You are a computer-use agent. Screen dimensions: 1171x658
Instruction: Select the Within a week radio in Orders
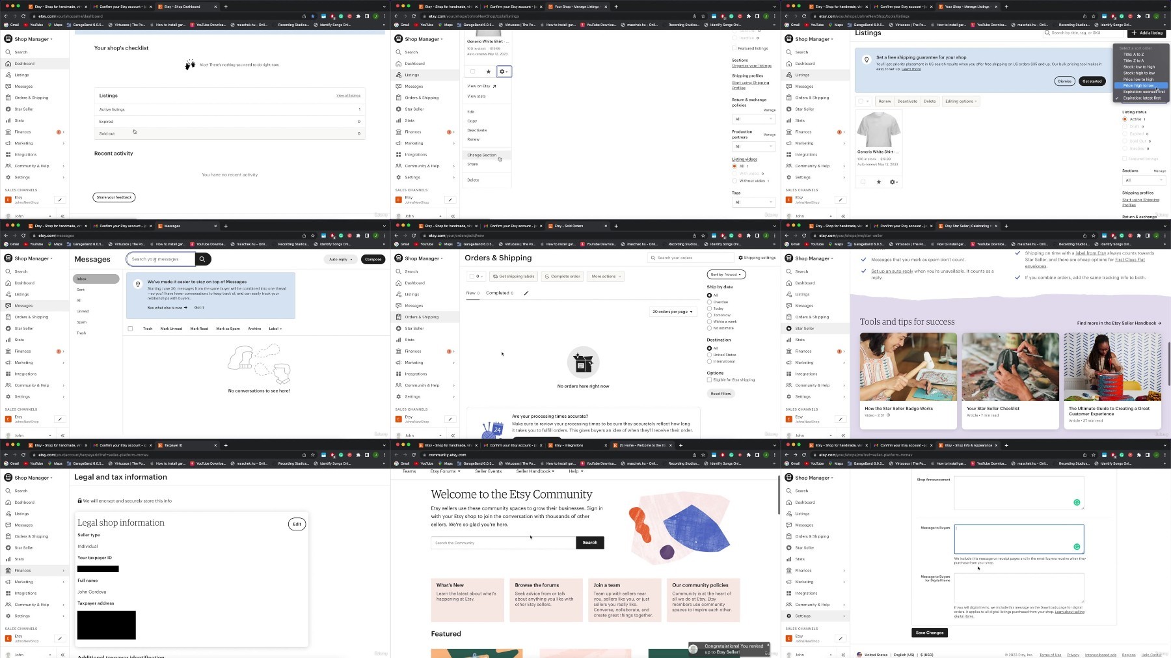pos(709,322)
